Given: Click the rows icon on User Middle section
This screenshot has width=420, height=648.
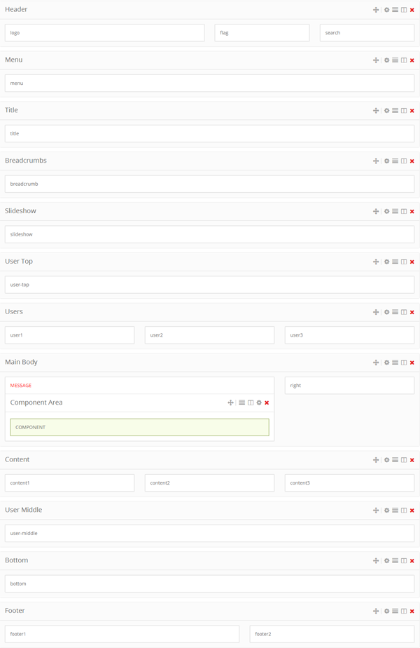Looking at the screenshot, I should tap(395, 511).
